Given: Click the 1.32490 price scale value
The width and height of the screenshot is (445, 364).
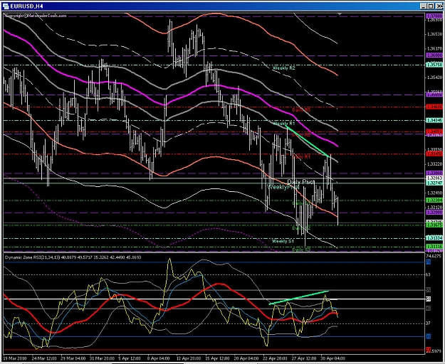Looking at the screenshot, I should pos(434,193).
